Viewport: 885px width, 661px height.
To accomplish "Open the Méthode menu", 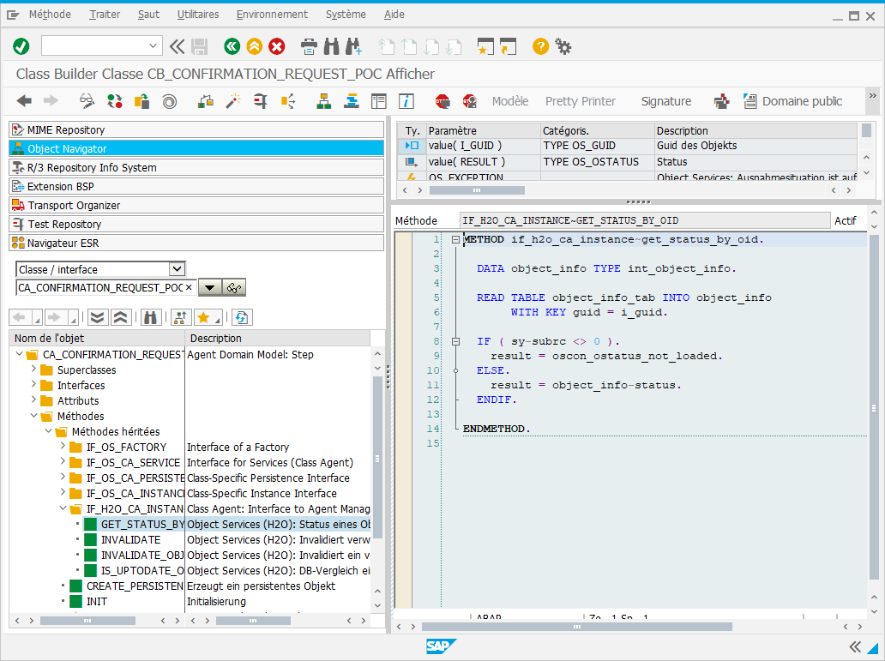I will tap(50, 14).
